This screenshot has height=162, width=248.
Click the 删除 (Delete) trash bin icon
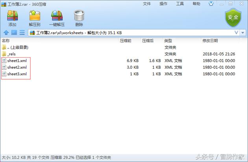79,15
